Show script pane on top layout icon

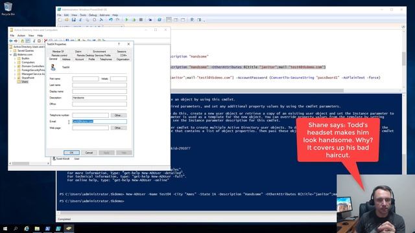pos(169,20)
